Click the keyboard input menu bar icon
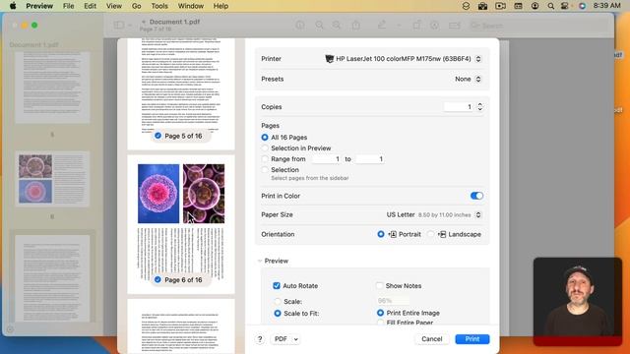Screen dimensions: 630x354 pyautogui.click(x=518, y=6)
